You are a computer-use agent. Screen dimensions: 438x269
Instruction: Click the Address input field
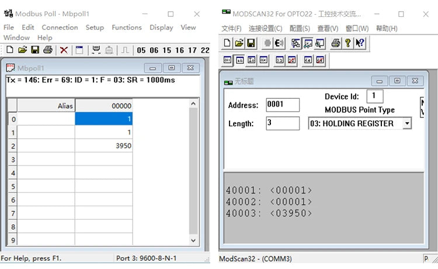pos(283,105)
